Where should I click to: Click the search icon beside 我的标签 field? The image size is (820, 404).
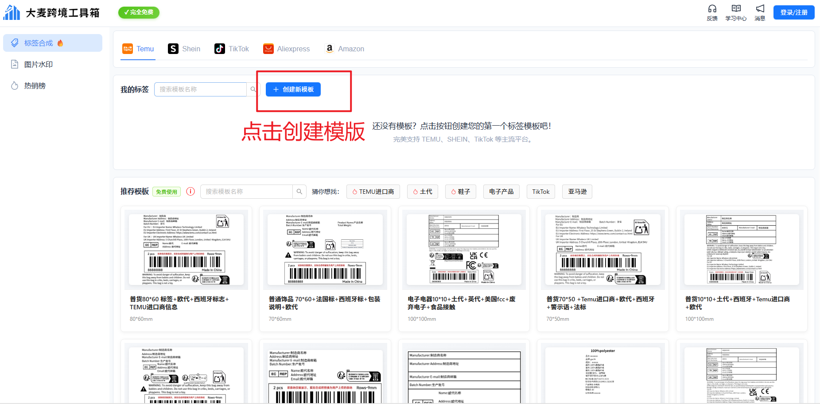pyautogui.click(x=253, y=89)
